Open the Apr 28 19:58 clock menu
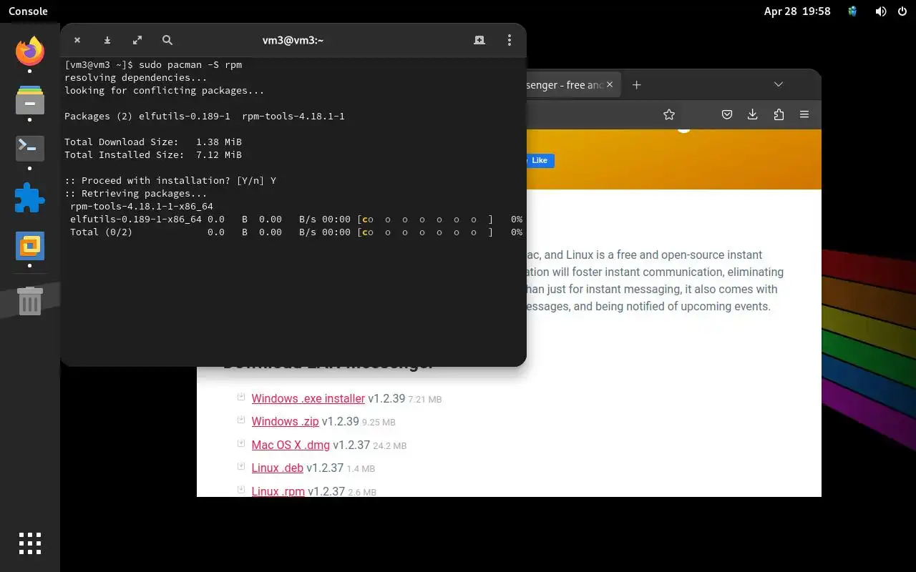Viewport: 916px width, 572px height. click(x=796, y=11)
